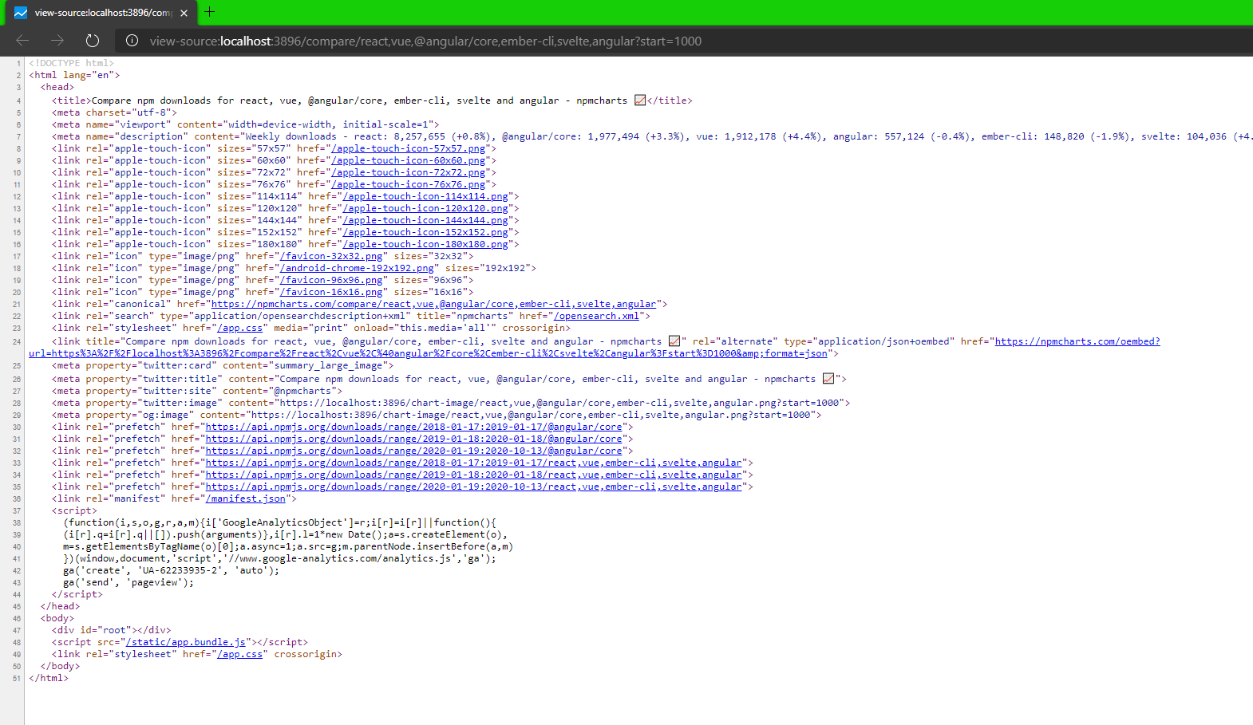Close the view-source tab
This screenshot has height=725, width=1253.
[184, 13]
